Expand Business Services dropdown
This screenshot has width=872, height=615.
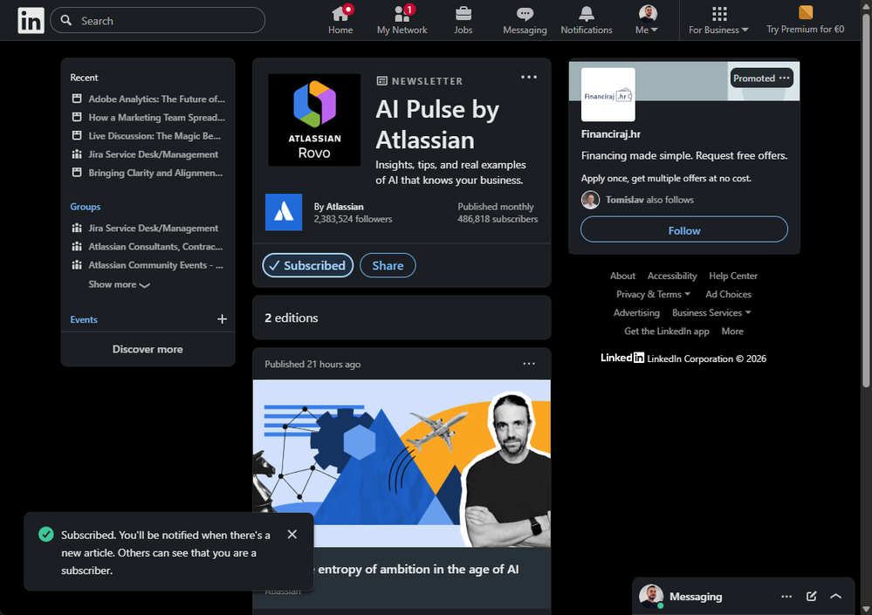(711, 313)
